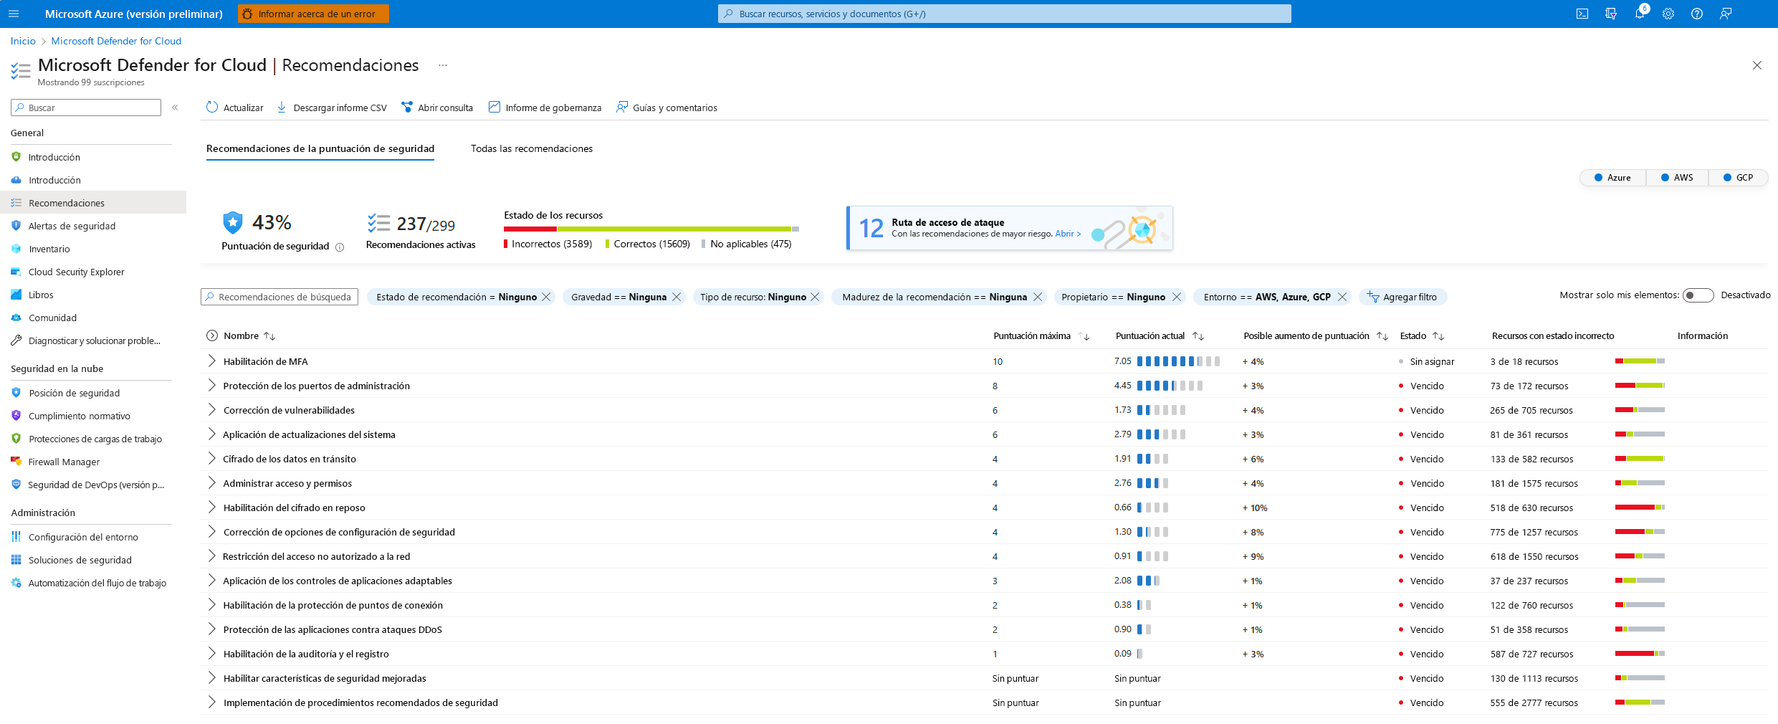
Task: Click the Informe de gobernanza icon
Action: (494, 107)
